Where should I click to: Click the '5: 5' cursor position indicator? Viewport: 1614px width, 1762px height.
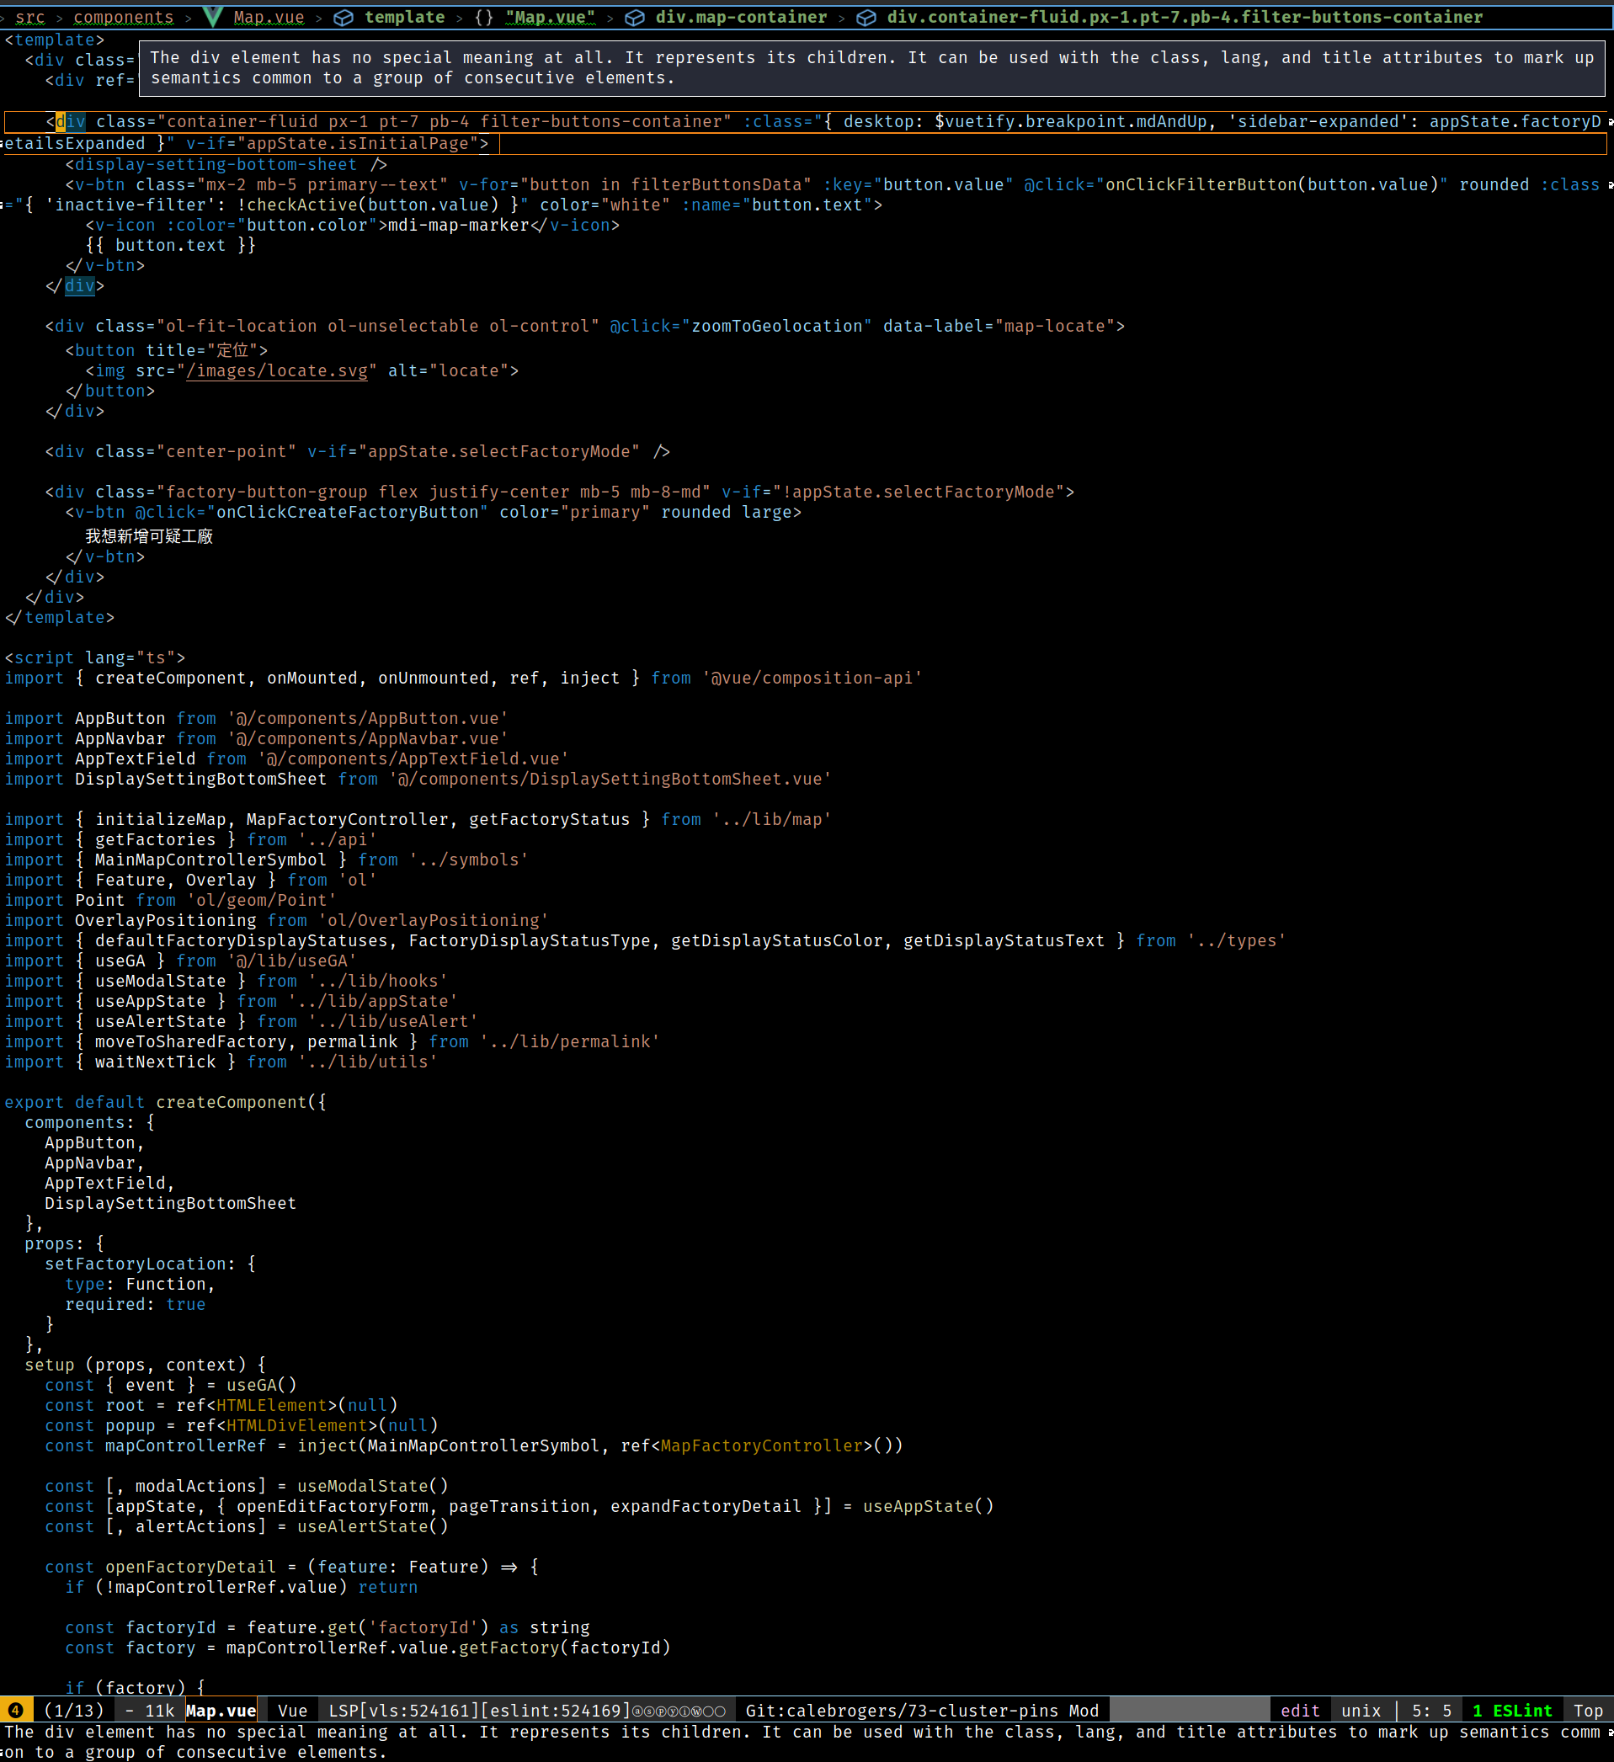click(1431, 1711)
